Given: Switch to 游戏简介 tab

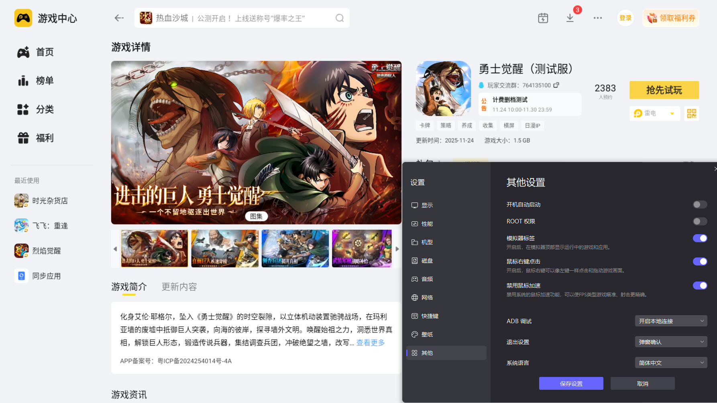Looking at the screenshot, I should coord(129,287).
